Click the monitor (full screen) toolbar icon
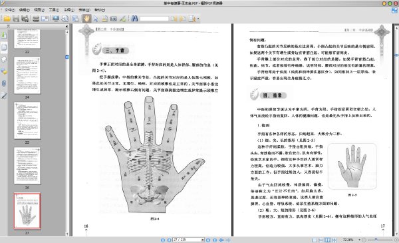The height and width of the screenshot is (243, 399). tap(56, 19)
